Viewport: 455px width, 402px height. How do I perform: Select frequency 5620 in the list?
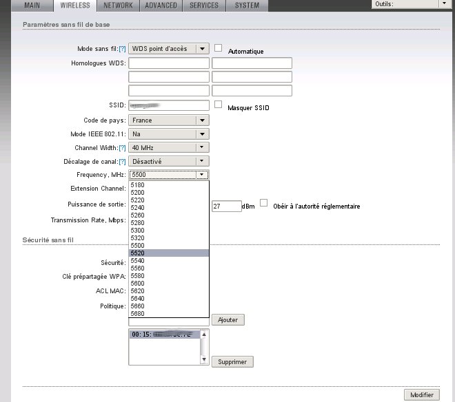[169, 290]
